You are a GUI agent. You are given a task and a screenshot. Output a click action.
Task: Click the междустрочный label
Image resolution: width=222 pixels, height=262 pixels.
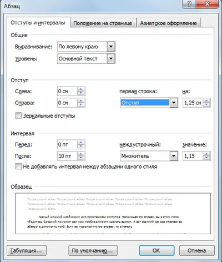(x=140, y=145)
